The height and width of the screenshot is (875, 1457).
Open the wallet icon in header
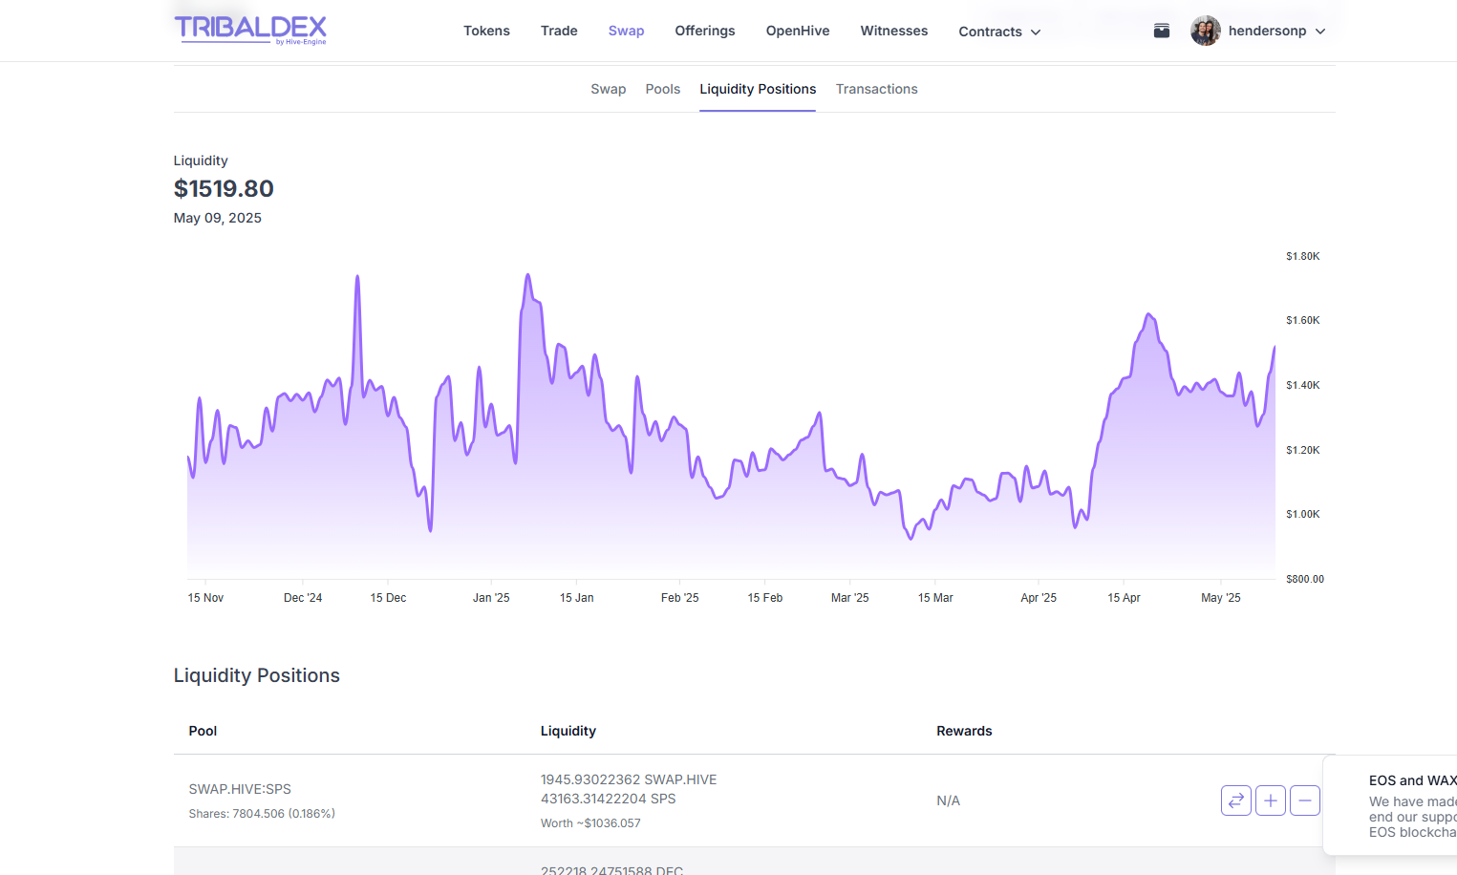(1162, 31)
